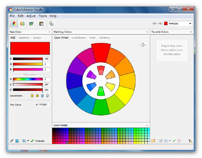Click the gray down-arrow increment icon

[x=47, y=96]
